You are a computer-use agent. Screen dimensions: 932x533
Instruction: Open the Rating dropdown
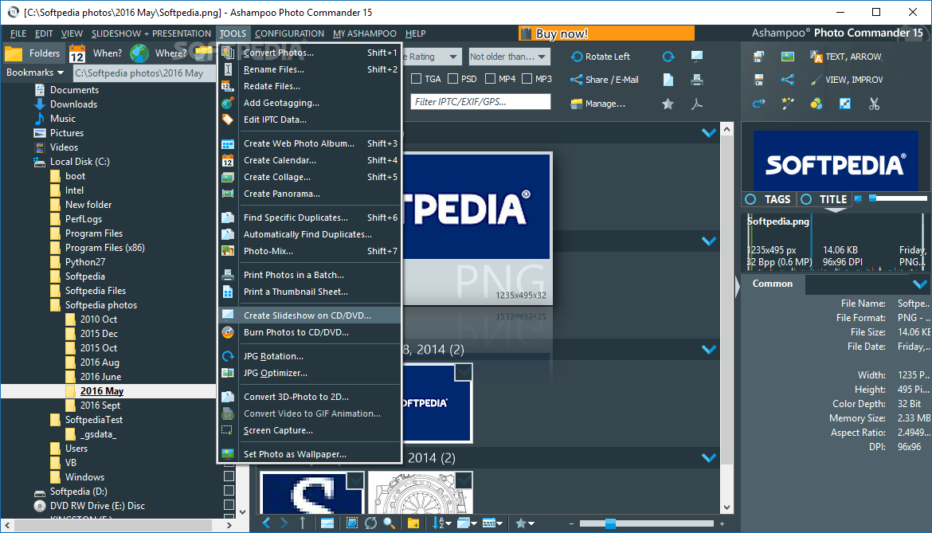[431, 57]
